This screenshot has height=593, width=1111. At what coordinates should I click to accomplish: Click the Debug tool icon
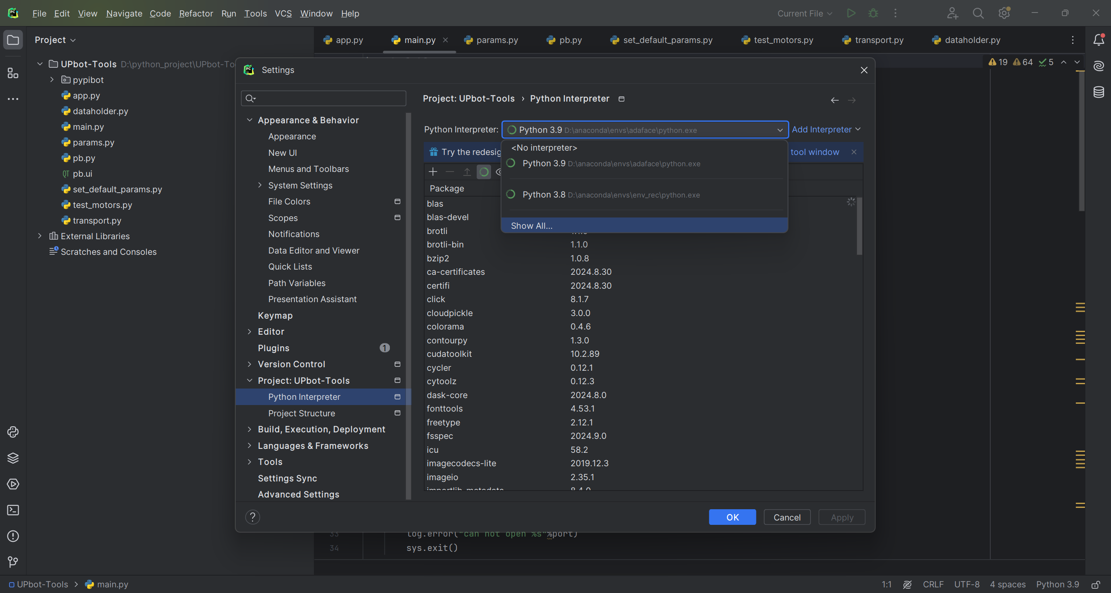[873, 13]
